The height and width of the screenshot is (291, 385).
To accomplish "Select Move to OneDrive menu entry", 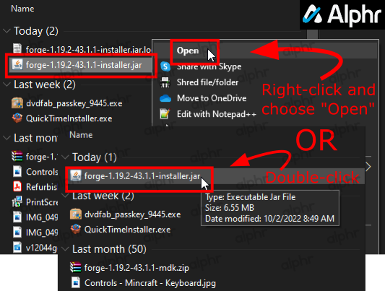I will click(212, 98).
